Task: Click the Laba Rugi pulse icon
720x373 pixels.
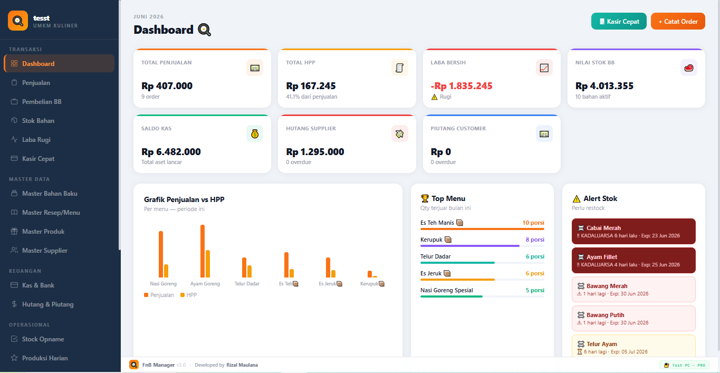Action: [14, 140]
